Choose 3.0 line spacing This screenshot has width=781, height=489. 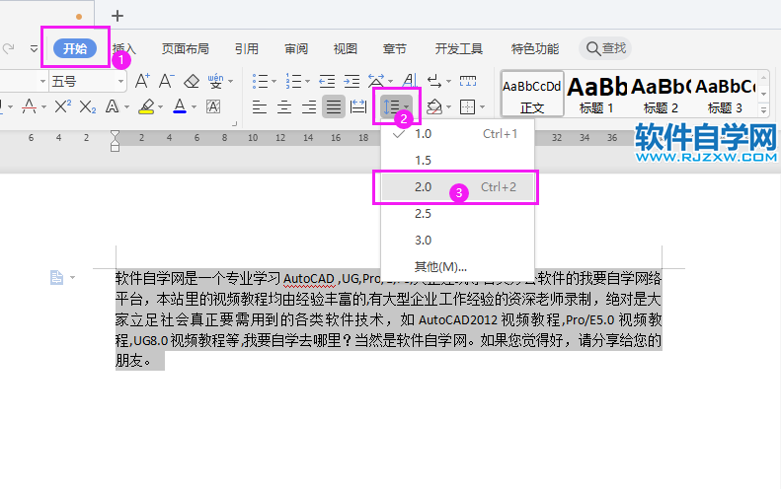tap(457, 240)
